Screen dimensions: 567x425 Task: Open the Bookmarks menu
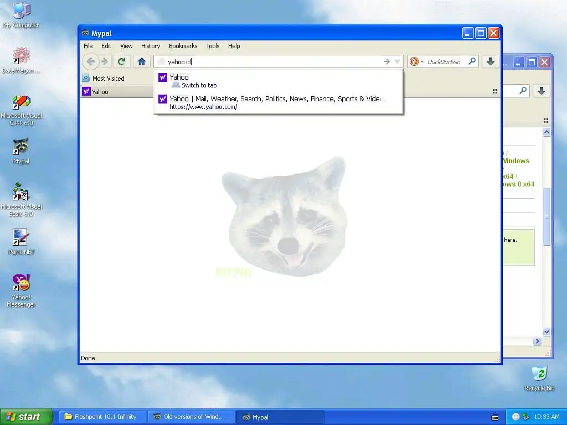(183, 46)
